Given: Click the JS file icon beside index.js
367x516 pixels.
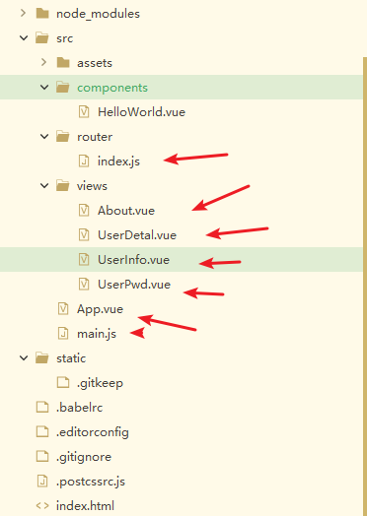Looking at the screenshot, I should pyautogui.click(x=84, y=161).
